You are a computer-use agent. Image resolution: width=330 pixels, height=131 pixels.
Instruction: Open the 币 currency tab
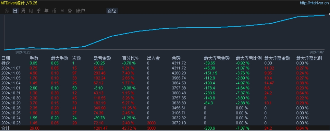(54, 11)
